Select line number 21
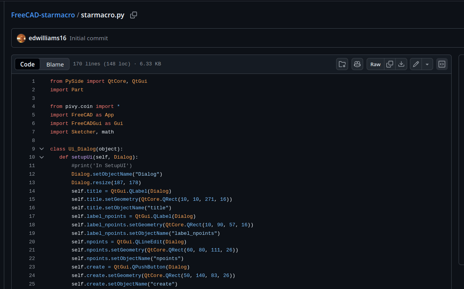 tap(32, 250)
